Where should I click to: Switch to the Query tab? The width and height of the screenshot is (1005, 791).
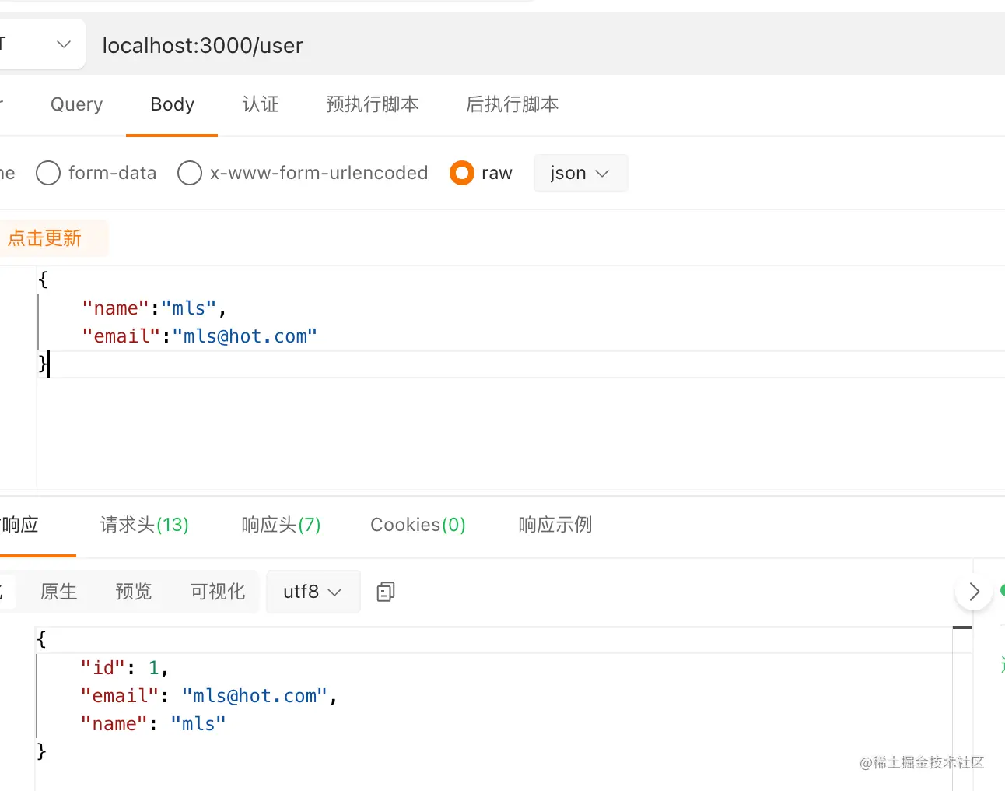(76, 104)
